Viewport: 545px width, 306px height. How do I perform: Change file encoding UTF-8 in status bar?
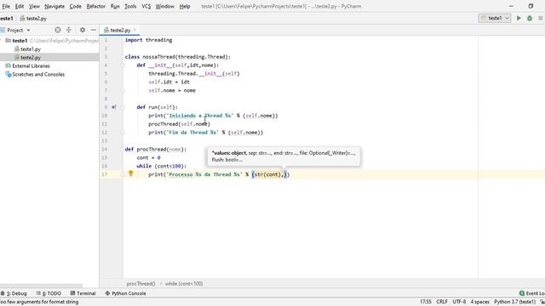click(459, 302)
